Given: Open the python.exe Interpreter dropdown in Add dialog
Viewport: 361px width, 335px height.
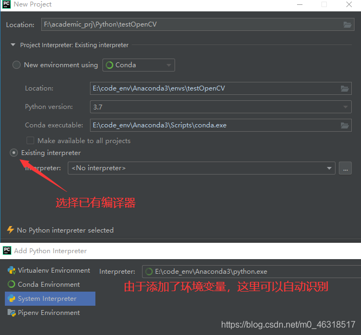Looking at the screenshot, I should [252, 272].
